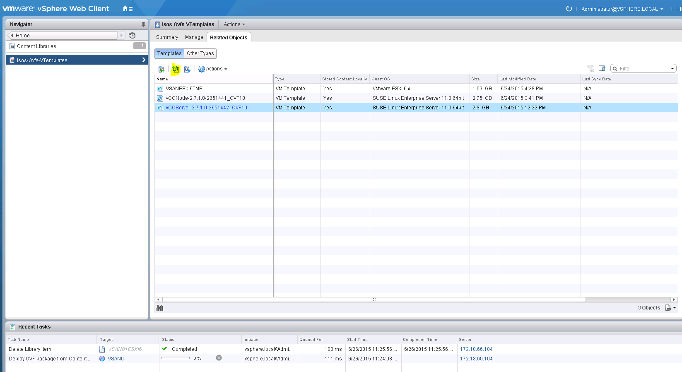Image resolution: width=682 pixels, height=372 pixels.
Task: Click the highlighted new VM from template icon
Action: pyautogui.click(x=176, y=69)
